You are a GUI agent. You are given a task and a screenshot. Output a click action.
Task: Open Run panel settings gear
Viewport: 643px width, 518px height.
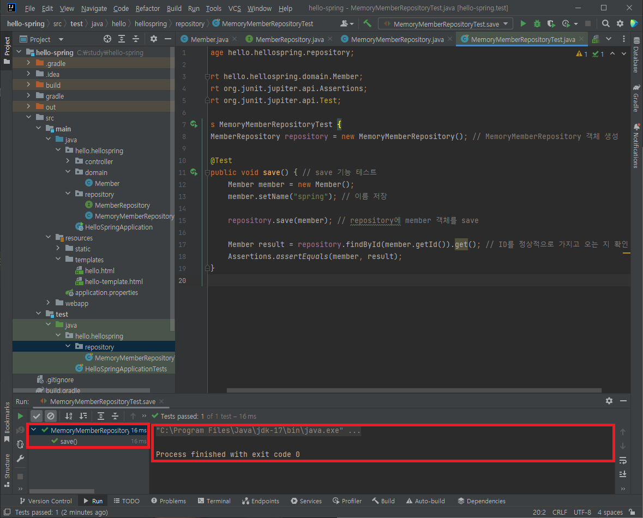point(609,401)
